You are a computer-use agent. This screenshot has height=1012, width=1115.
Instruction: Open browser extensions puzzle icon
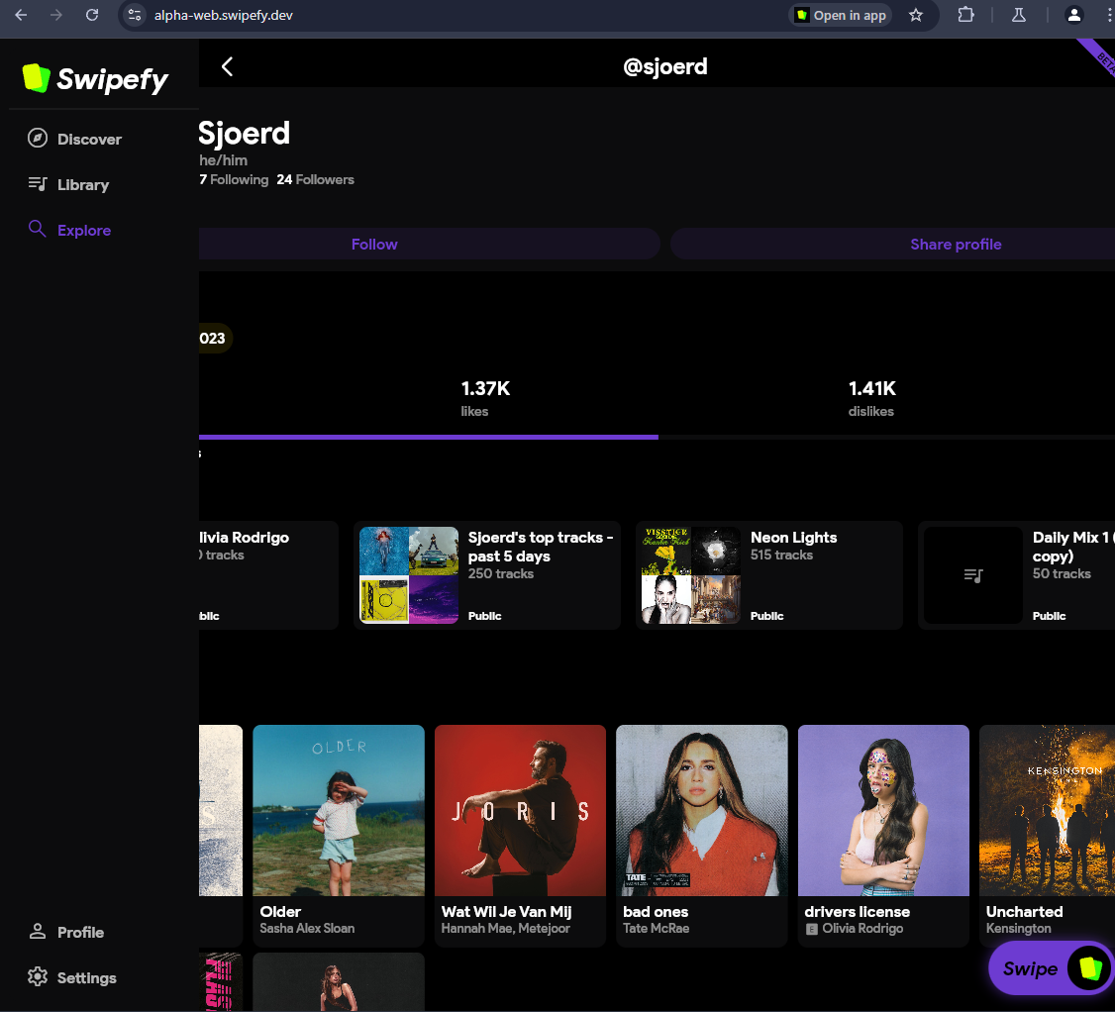point(965,15)
